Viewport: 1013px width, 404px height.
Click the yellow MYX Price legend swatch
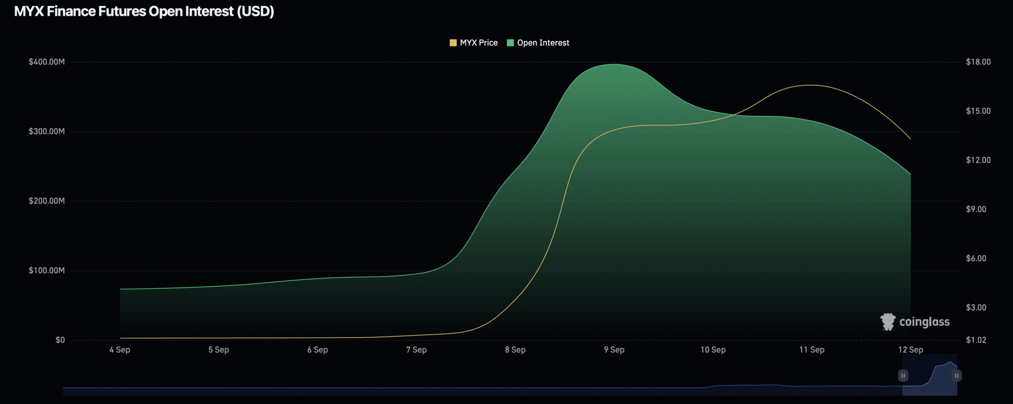[453, 43]
